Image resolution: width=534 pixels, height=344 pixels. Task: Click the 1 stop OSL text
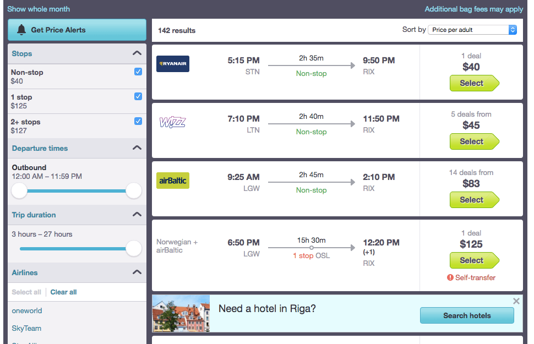pos(311,255)
